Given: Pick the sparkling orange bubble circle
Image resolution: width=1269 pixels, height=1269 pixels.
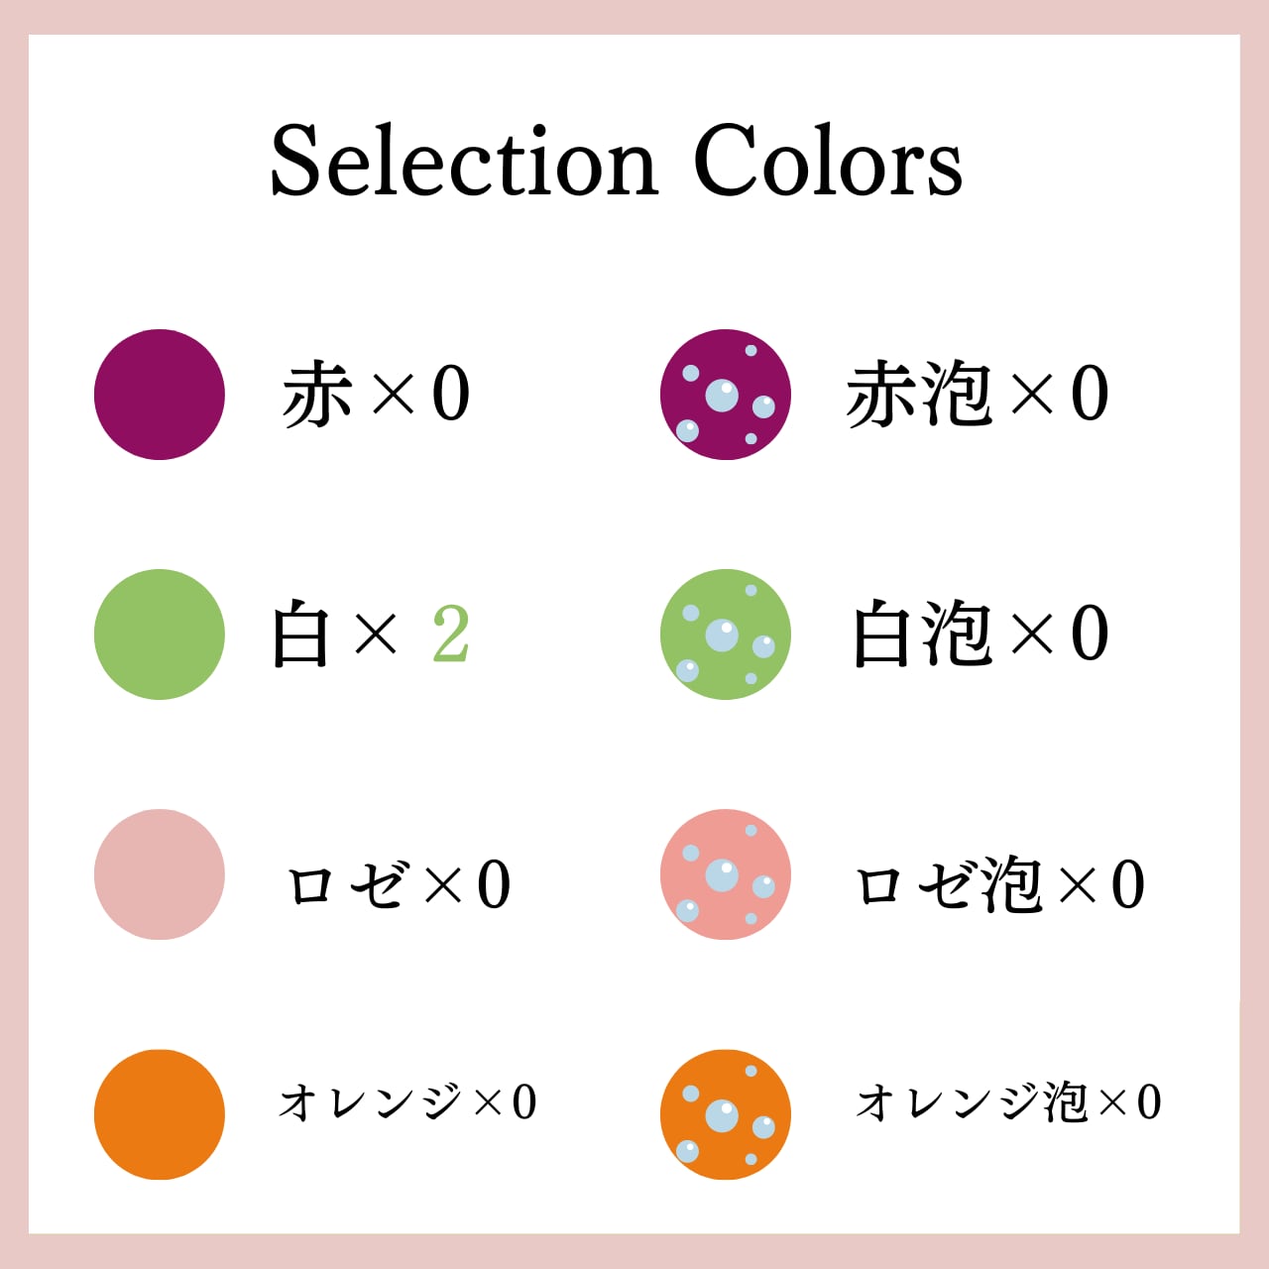Looking at the screenshot, I should (726, 1114).
